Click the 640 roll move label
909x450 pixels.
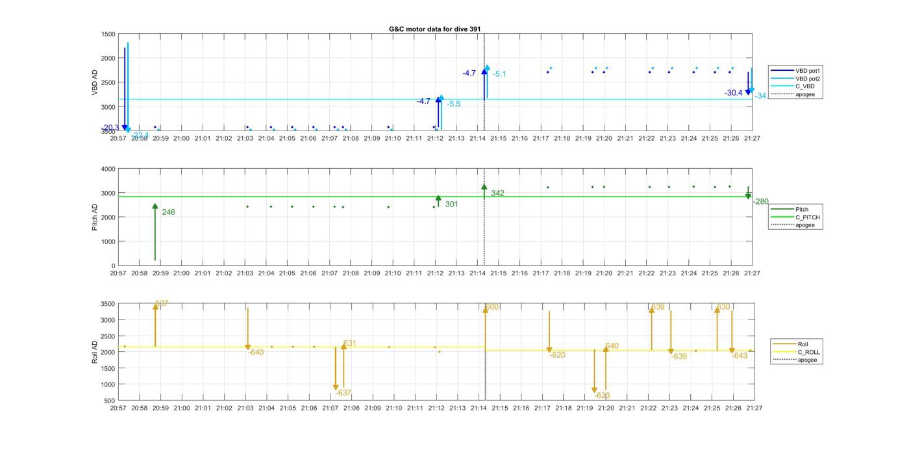612,346
